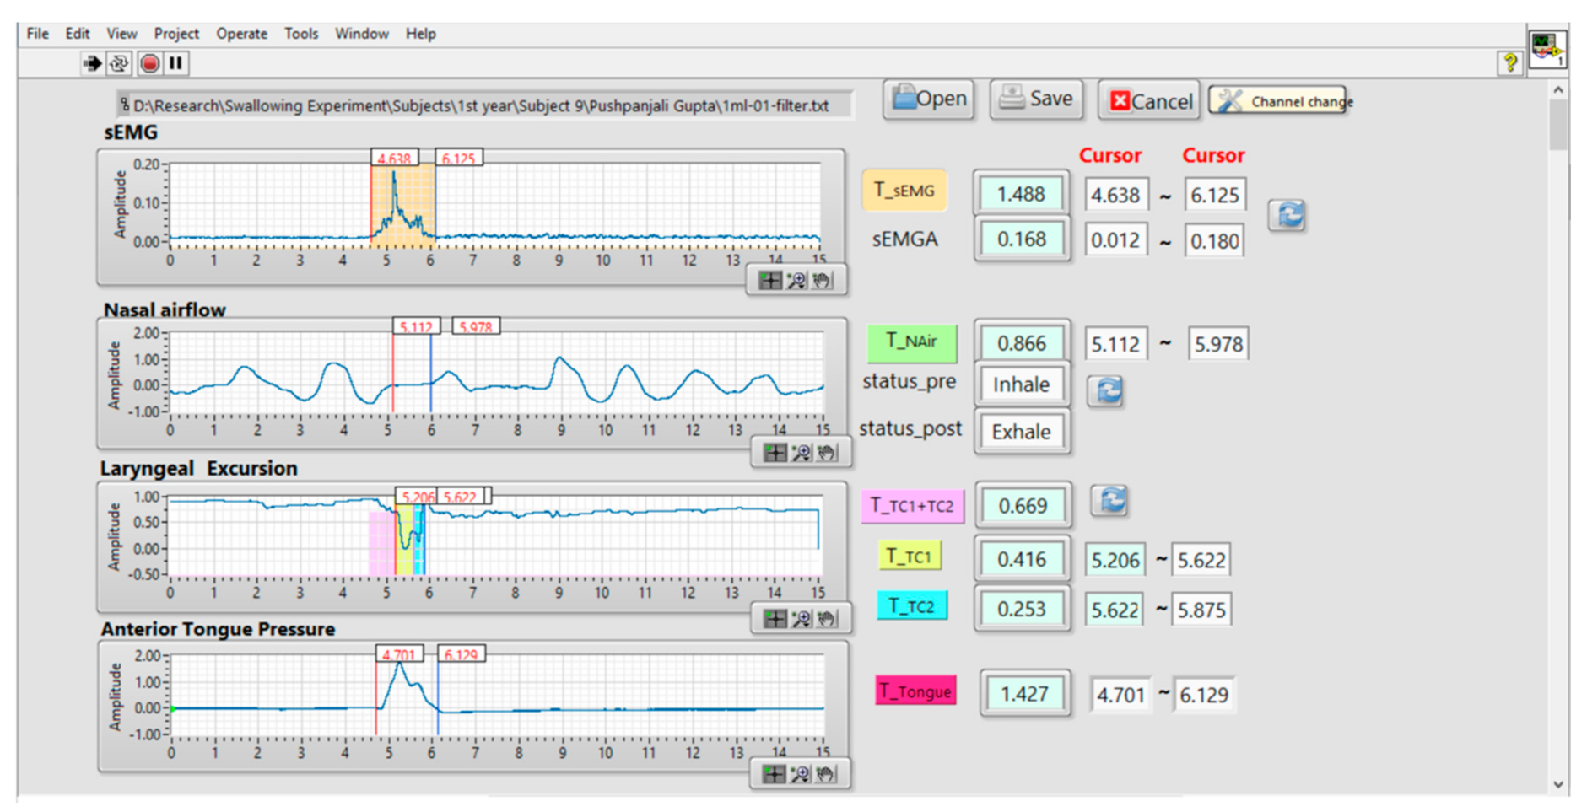
Task: Click the Save button
Action: [x=1036, y=99]
